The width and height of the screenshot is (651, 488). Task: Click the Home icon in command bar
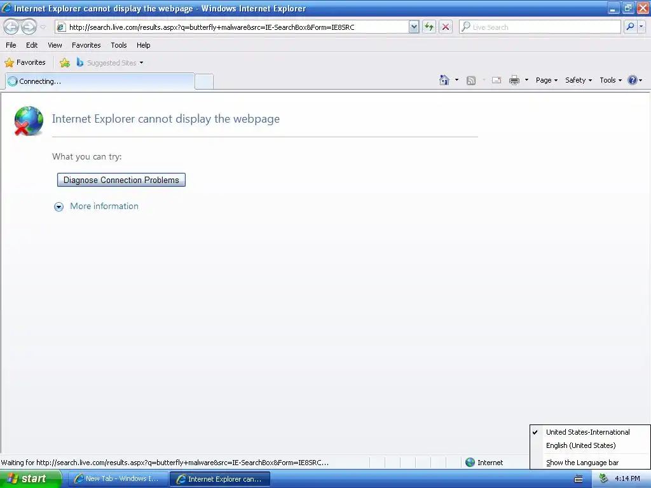[x=444, y=80]
